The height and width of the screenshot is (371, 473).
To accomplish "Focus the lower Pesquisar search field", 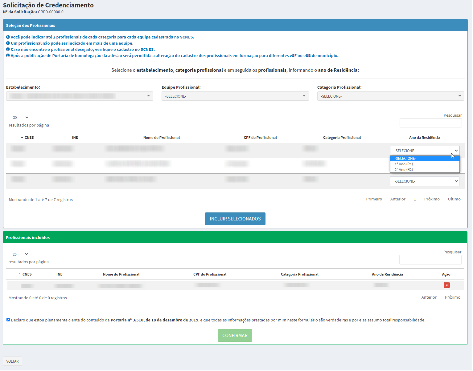I will coord(430,260).
